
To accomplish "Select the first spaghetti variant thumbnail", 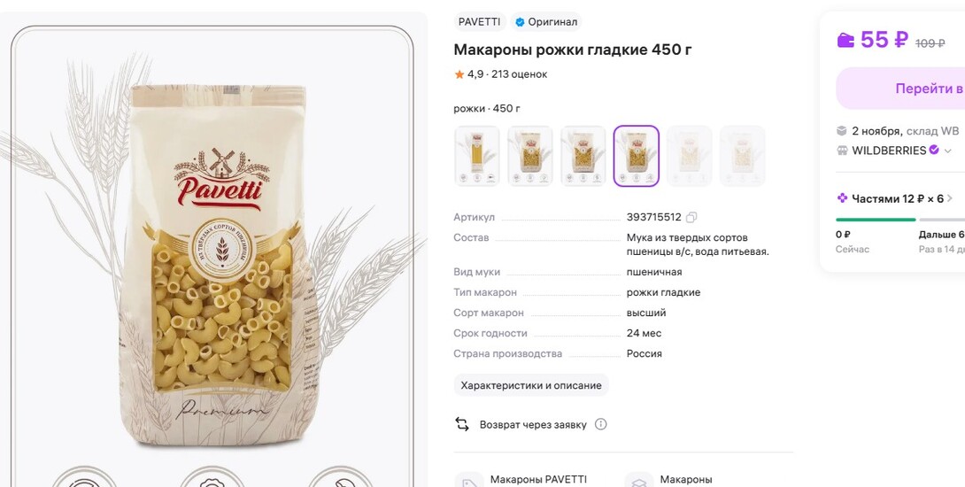I will [477, 156].
